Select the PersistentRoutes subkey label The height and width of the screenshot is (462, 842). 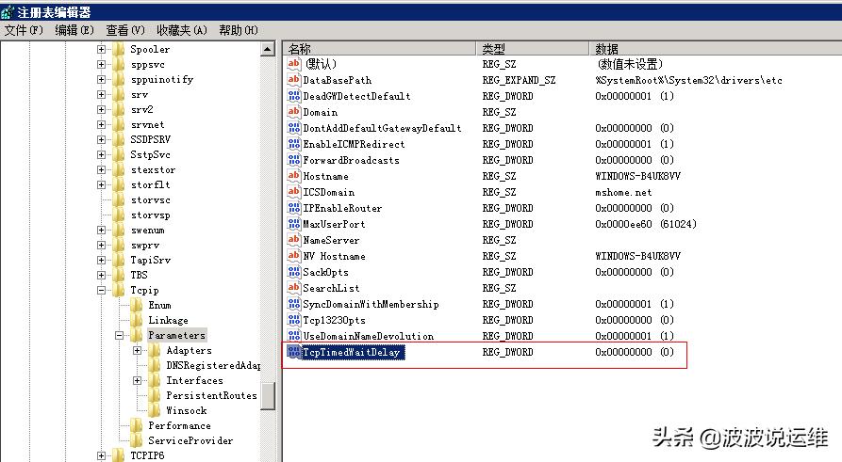(211, 395)
